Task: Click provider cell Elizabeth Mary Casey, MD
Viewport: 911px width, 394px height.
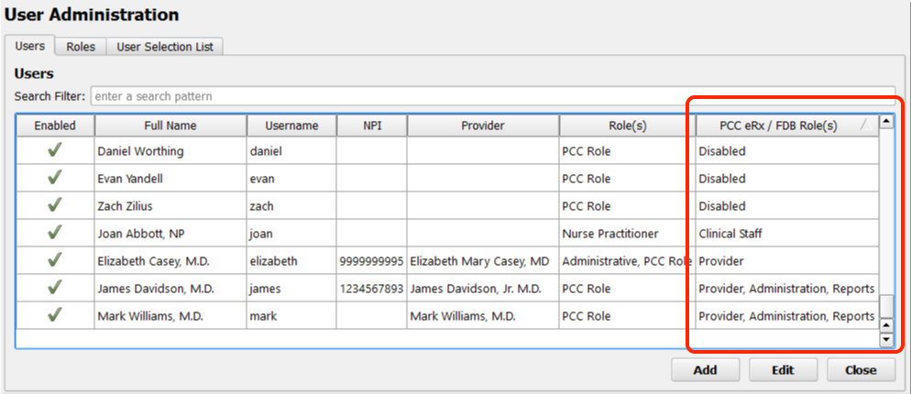Action: pyautogui.click(x=483, y=261)
